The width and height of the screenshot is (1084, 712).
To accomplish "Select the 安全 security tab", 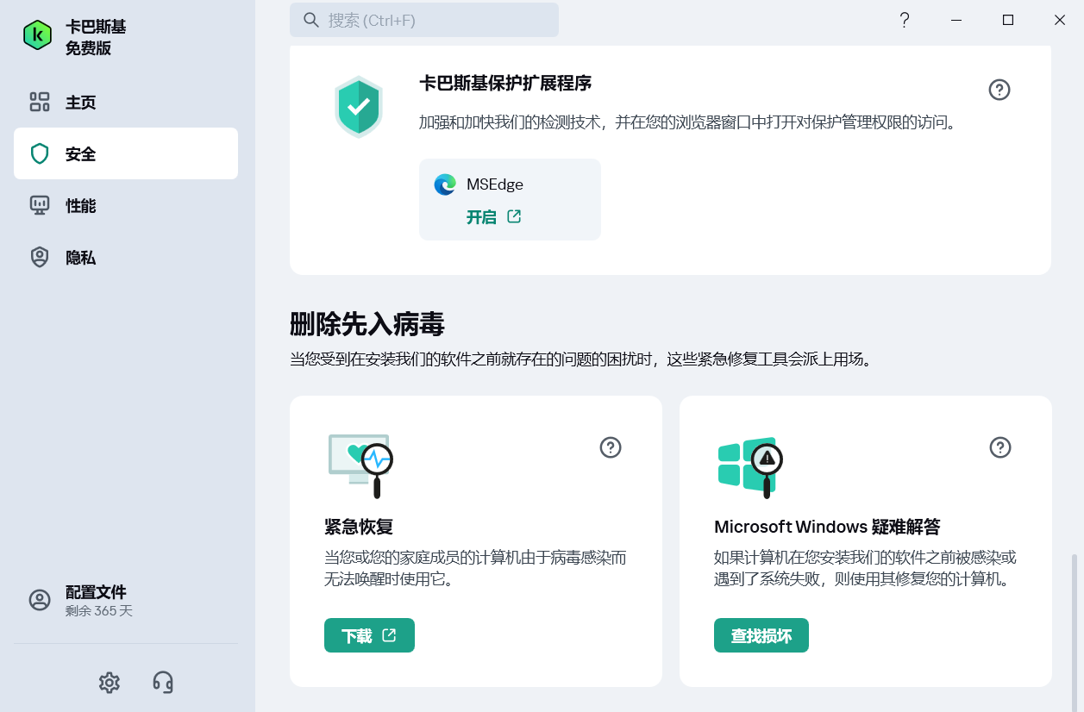I will tap(126, 153).
